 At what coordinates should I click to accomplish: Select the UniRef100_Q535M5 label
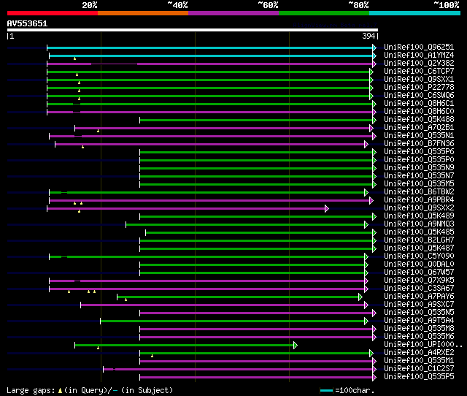(419, 184)
